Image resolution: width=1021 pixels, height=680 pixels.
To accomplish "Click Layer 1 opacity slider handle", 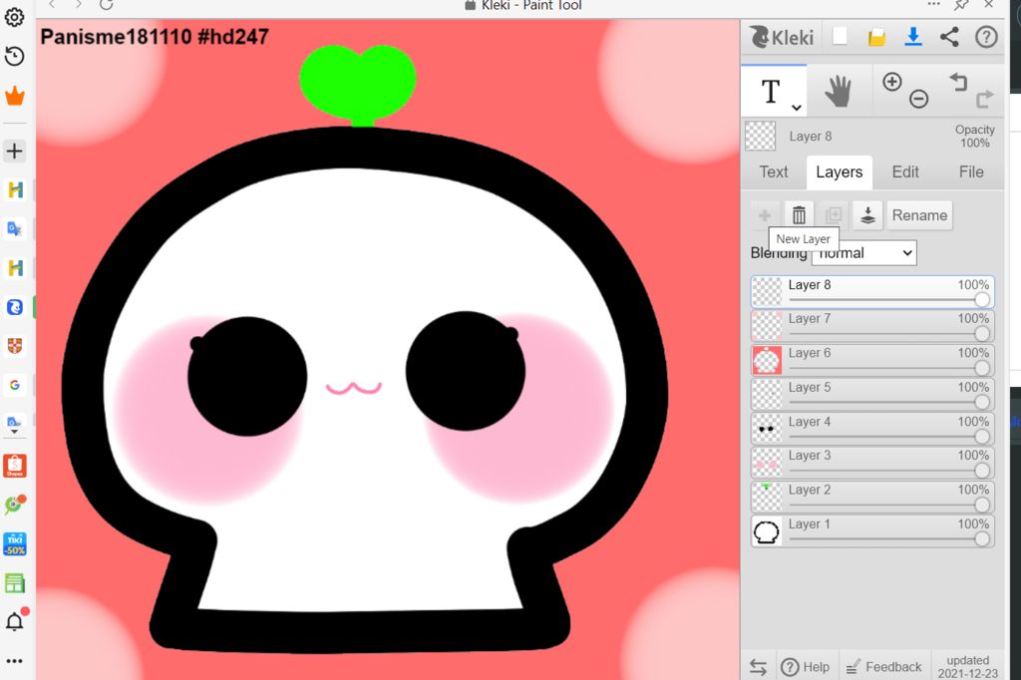I will [982, 538].
